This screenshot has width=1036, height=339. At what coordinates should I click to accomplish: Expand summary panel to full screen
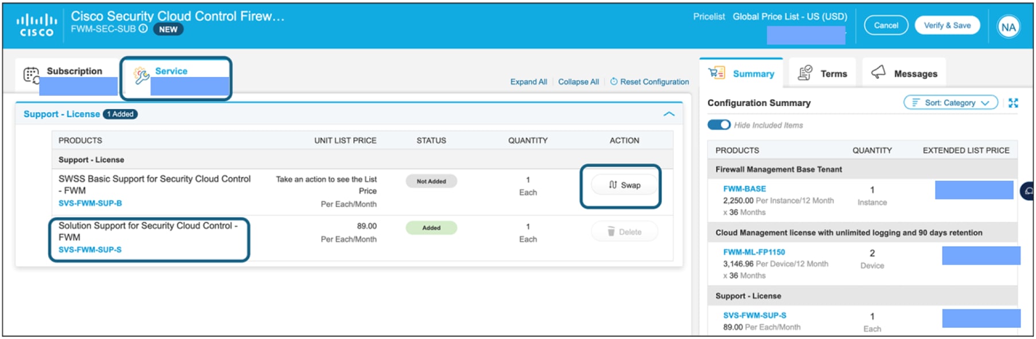(1014, 103)
